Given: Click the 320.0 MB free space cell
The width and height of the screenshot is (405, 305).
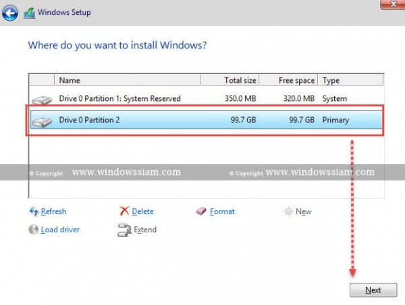Looking at the screenshot, I should point(299,98).
